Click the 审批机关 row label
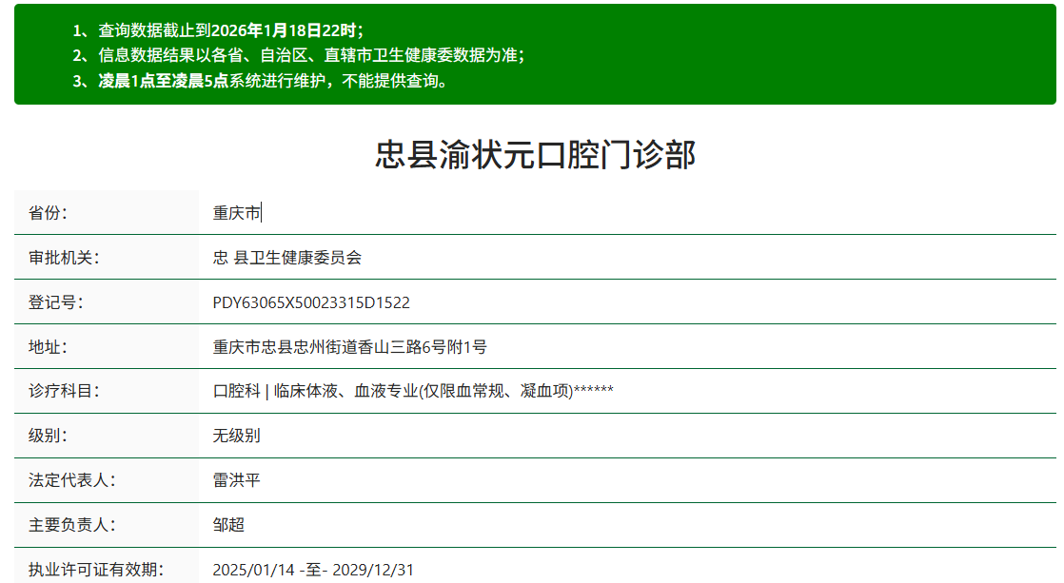1064x583 pixels. pos(55,256)
